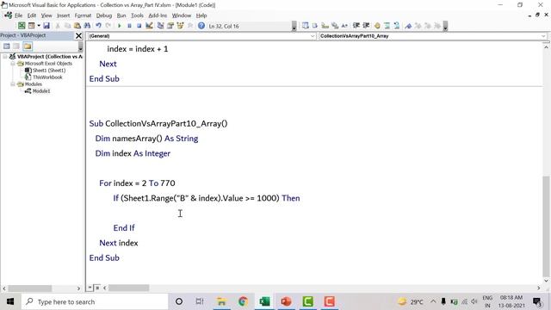Open the Project Explorer toolbar icon
Viewport: 551px width, 310px height.
161,26
